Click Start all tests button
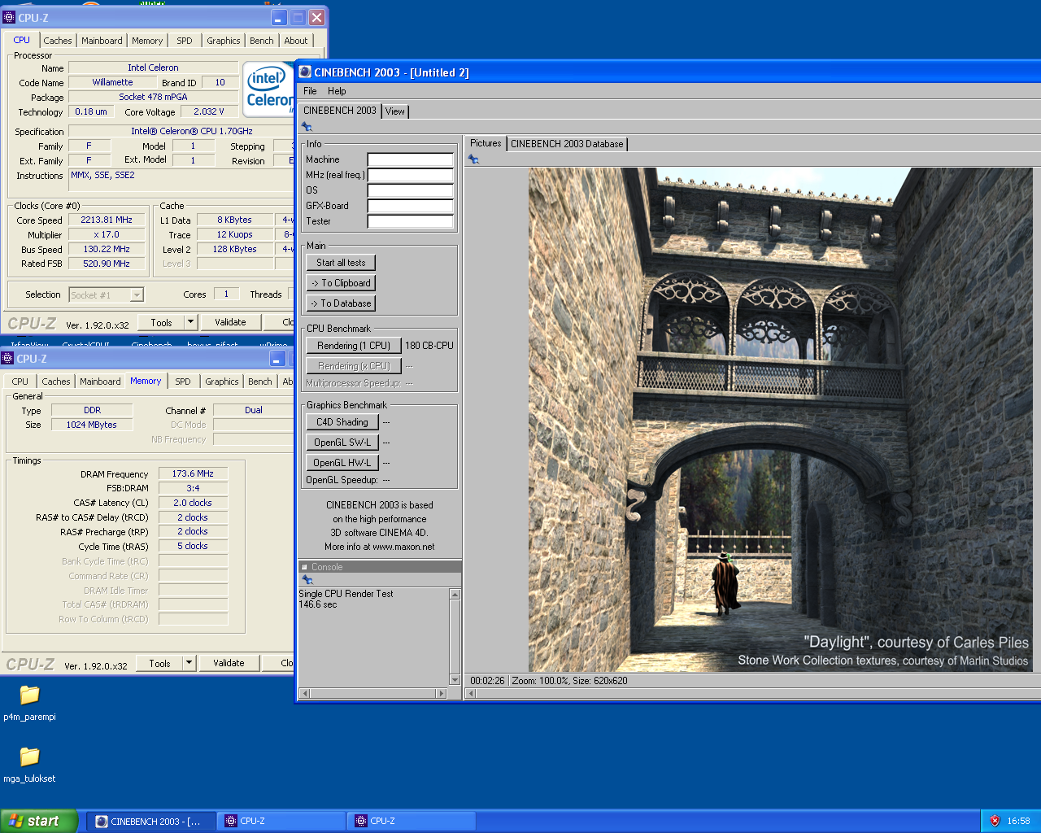This screenshot has height=833, width=1041. [341, 263]
